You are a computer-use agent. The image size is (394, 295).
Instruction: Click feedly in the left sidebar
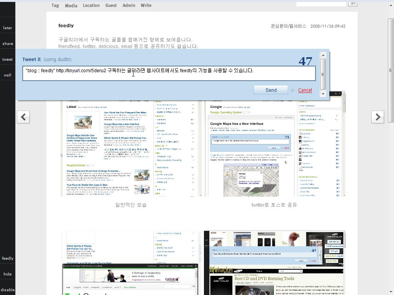[x=8, y=259]
